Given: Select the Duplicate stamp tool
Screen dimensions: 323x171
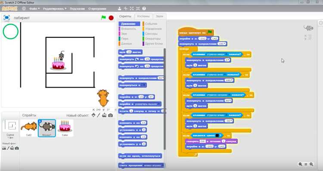Looking at the screenshot, I should [x=119, y=9].
